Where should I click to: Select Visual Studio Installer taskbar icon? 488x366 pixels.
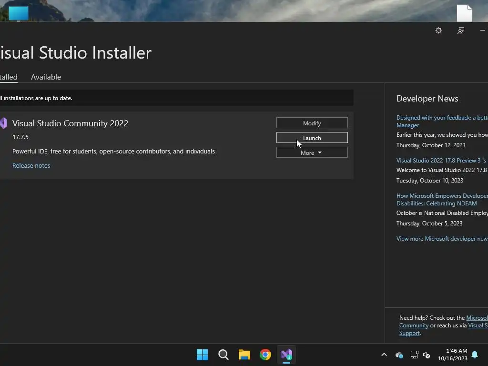pyautogui.click(x=286, y=355)
